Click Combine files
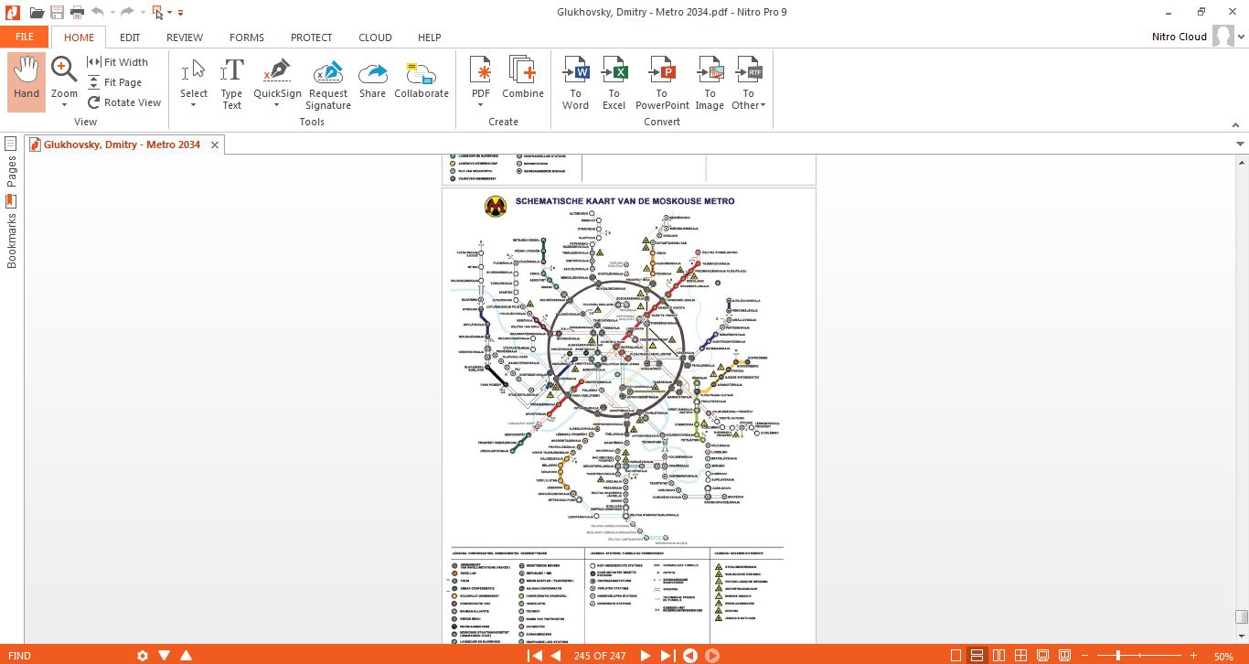This screenshot has height=664, width=1249. tap(523, 78)
